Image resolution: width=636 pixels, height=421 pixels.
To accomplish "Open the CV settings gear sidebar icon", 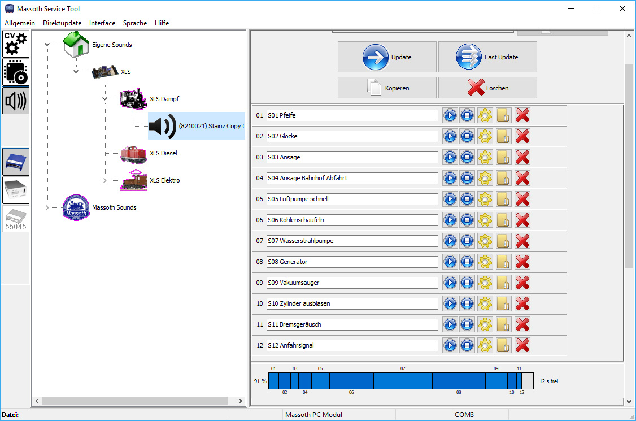I will click(x=16, y=44).
